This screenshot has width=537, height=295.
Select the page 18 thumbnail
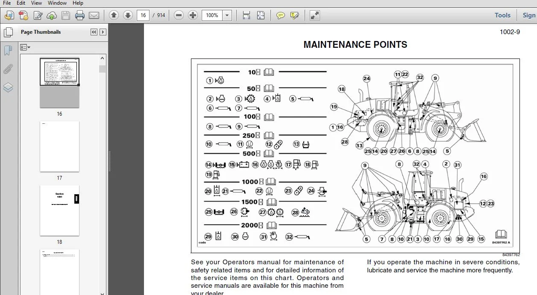59,210
